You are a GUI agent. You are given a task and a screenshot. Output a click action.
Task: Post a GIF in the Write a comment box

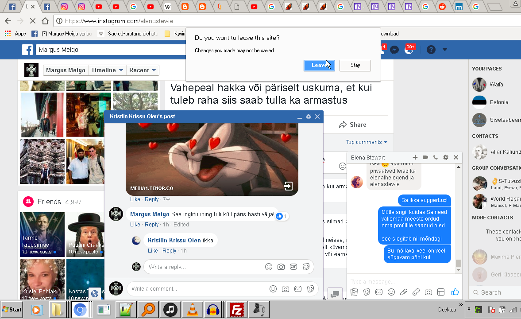point(298,289)
